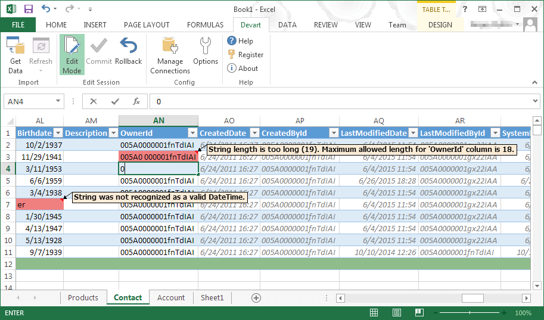The image size is (544, 320).
Task: Click the horizontal scrollbar thumb
Action: [x=472, y=298]
